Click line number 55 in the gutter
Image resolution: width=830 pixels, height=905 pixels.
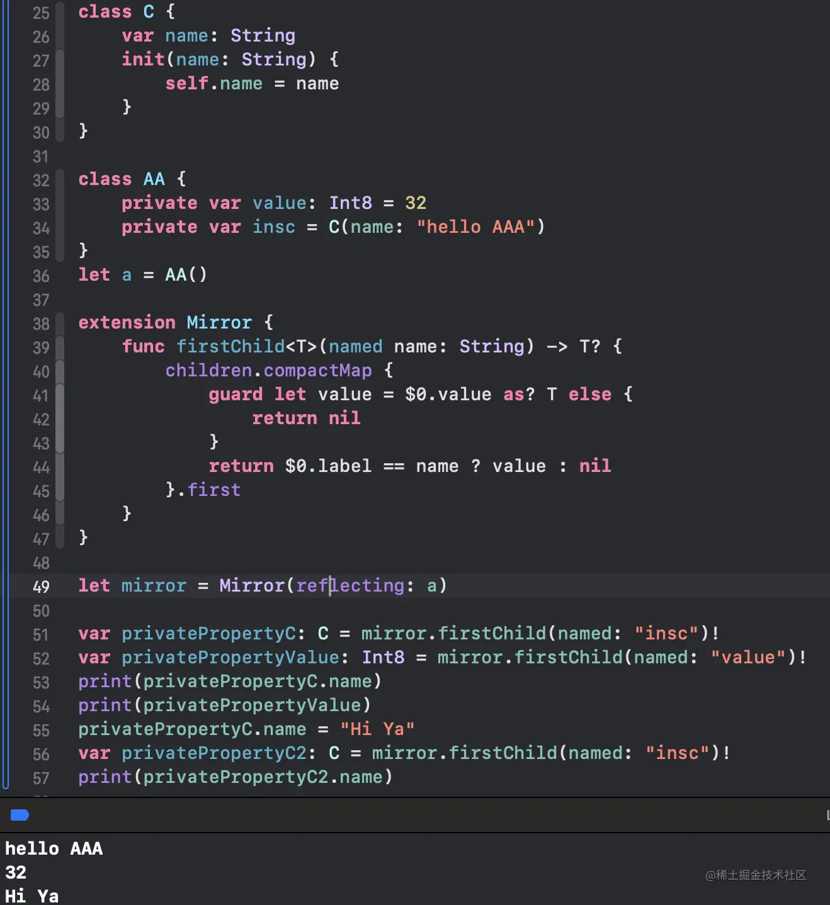41,730
